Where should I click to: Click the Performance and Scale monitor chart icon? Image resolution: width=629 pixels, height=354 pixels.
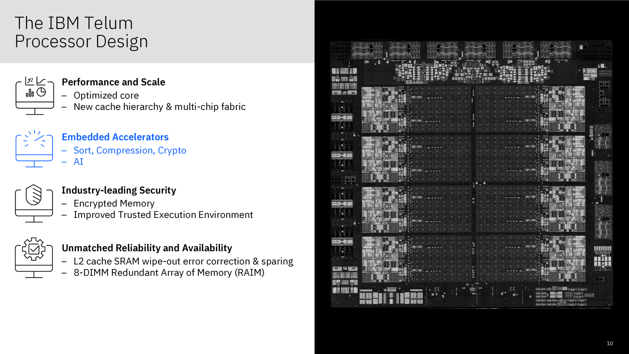point(35,95)
